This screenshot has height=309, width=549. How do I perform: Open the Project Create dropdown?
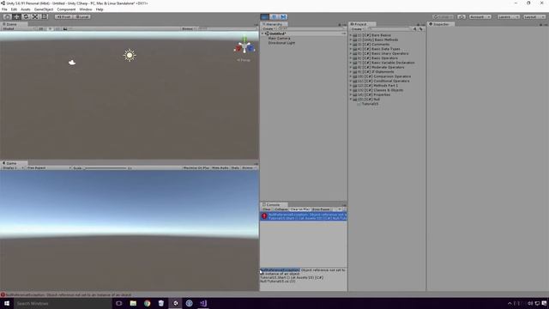coord(358,28)
